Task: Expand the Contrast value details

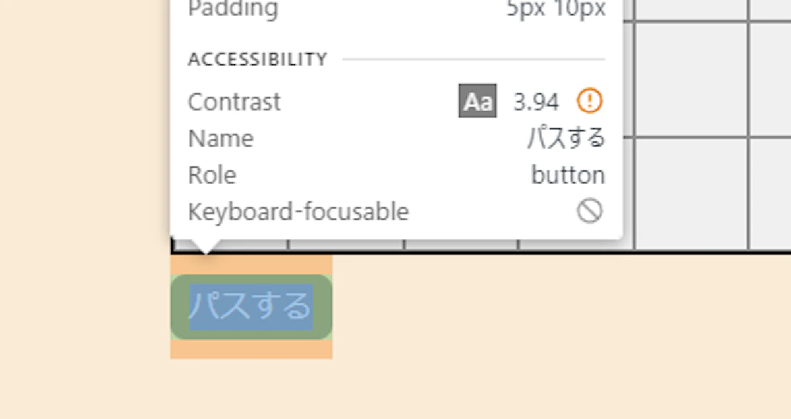Action: (x=535, y=101)
